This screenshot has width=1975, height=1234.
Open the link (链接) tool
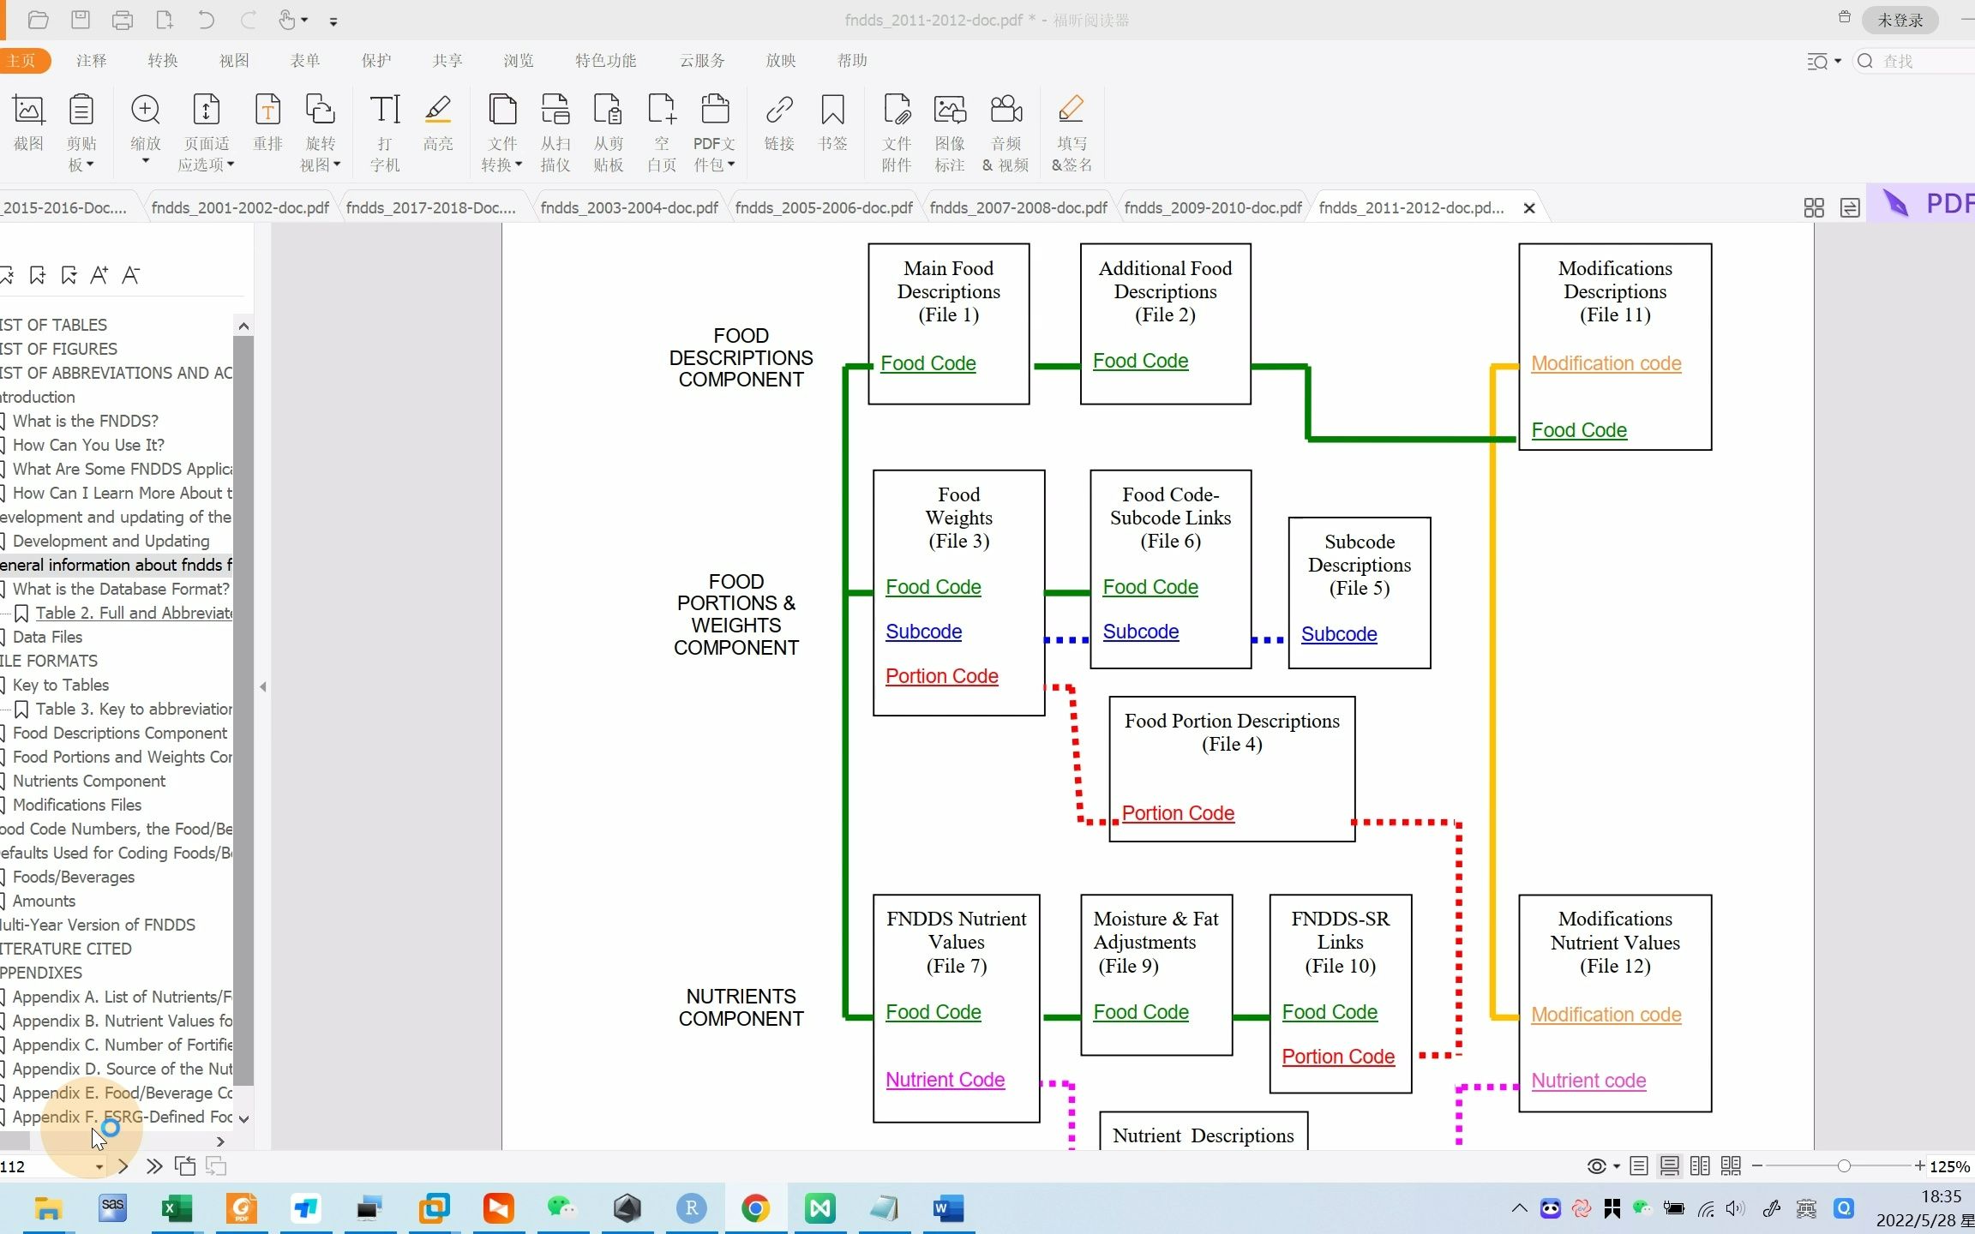coord(779,110)
